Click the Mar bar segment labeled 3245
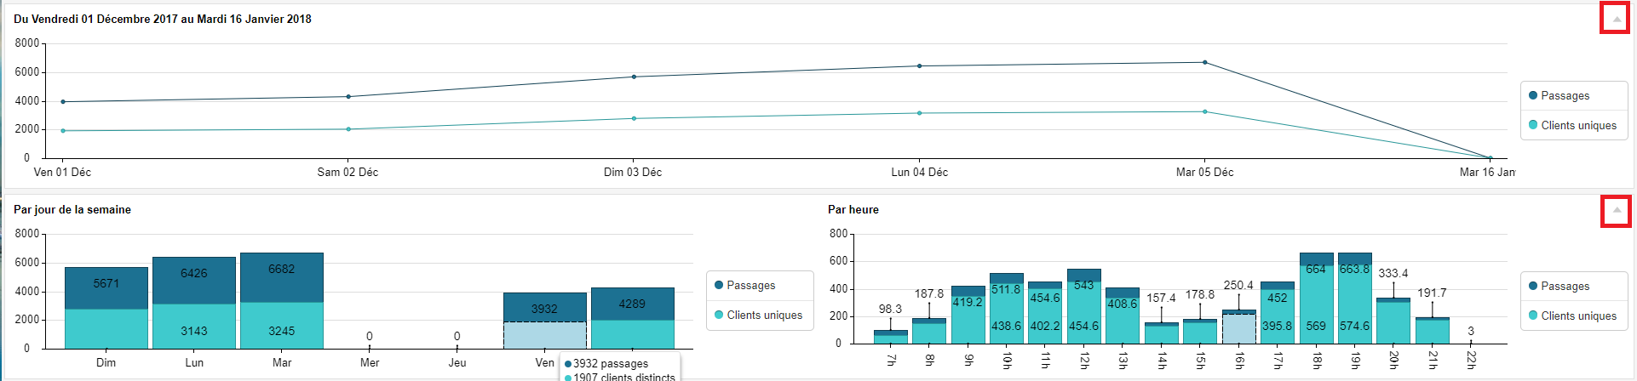This screenshot has height=381, width=1637. (282, 326)
